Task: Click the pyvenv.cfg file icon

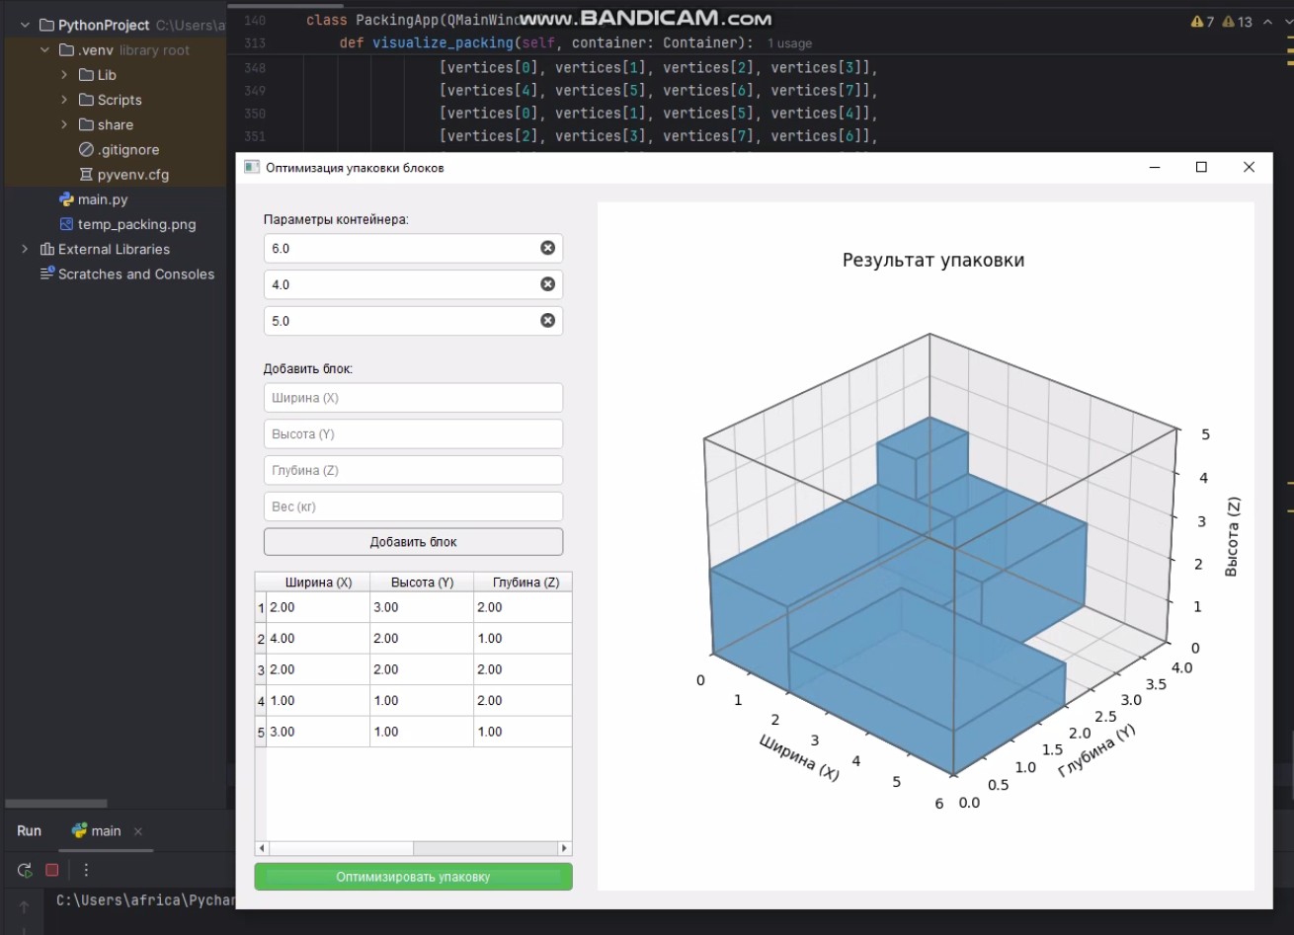Action: (86, 175)
